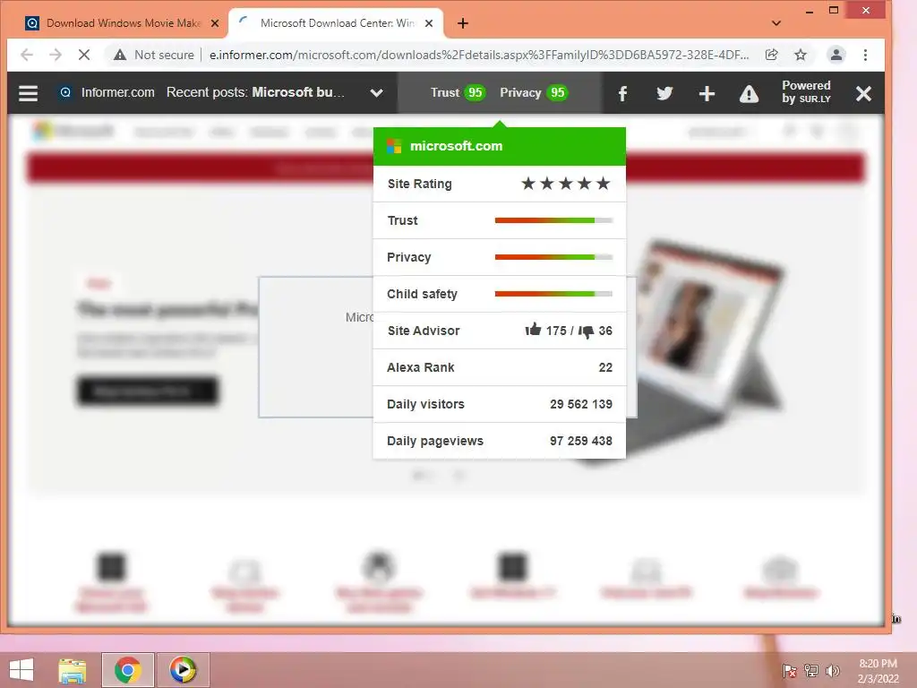The width and height of the screenshot is (917, 688).
Task: Go back to the previous page
Action: 26,55
